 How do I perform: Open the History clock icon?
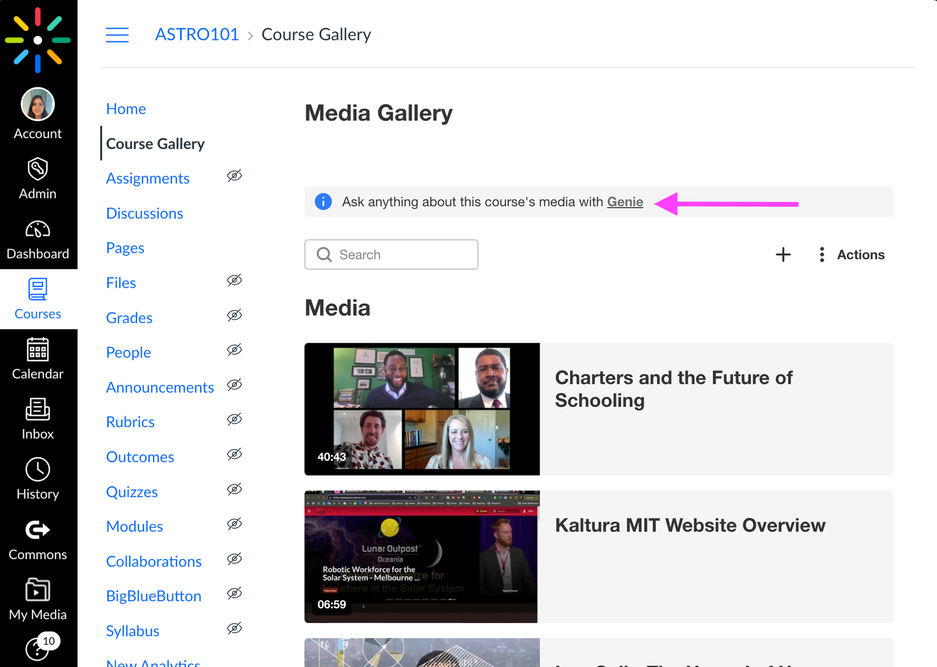[38, 470]
